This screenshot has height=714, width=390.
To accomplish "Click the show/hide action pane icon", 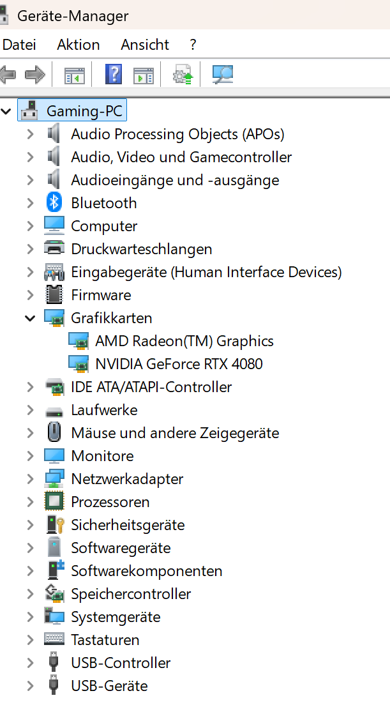I will pyautogui.click(x=143, y=75).
